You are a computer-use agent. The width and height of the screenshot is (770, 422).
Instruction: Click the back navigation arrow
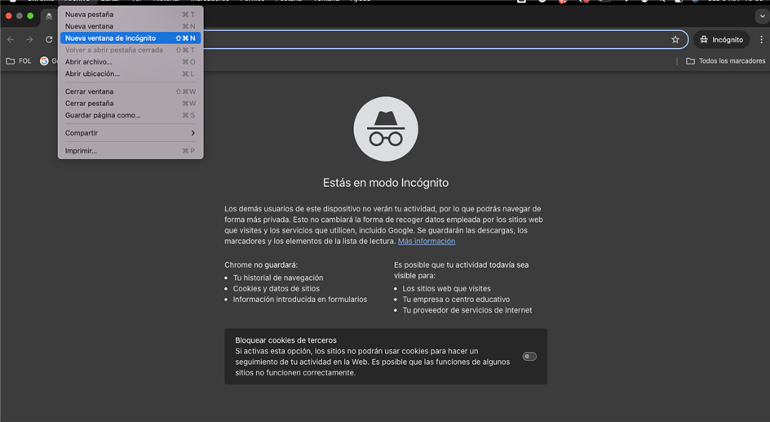click(x=11, y=39)
